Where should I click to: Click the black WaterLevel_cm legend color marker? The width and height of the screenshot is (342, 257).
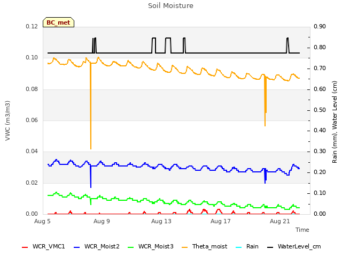(270, 247)
